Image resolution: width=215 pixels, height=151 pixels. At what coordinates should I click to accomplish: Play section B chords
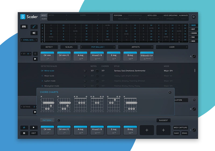(35, 112)
